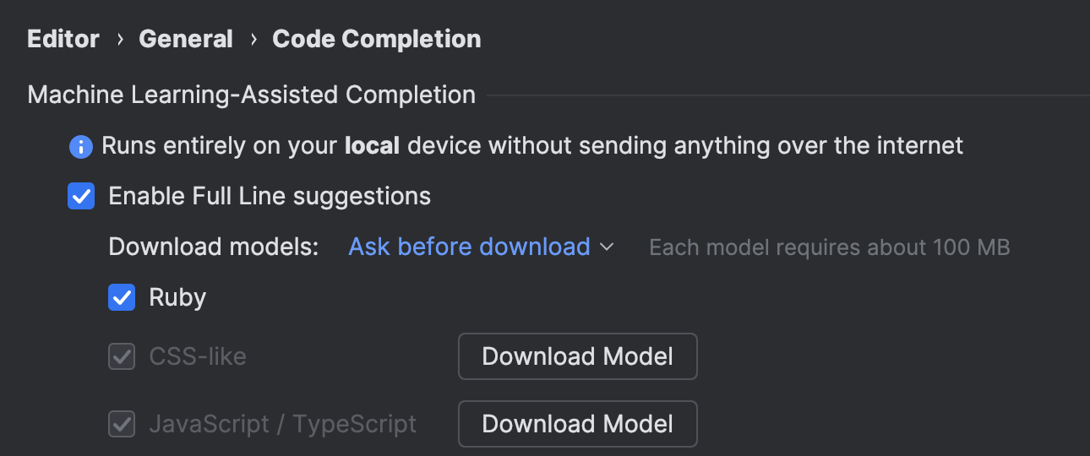Screen dimensions: 1090x456
Task: Navigate to General breadcrumb item
Action: [186, 40]
